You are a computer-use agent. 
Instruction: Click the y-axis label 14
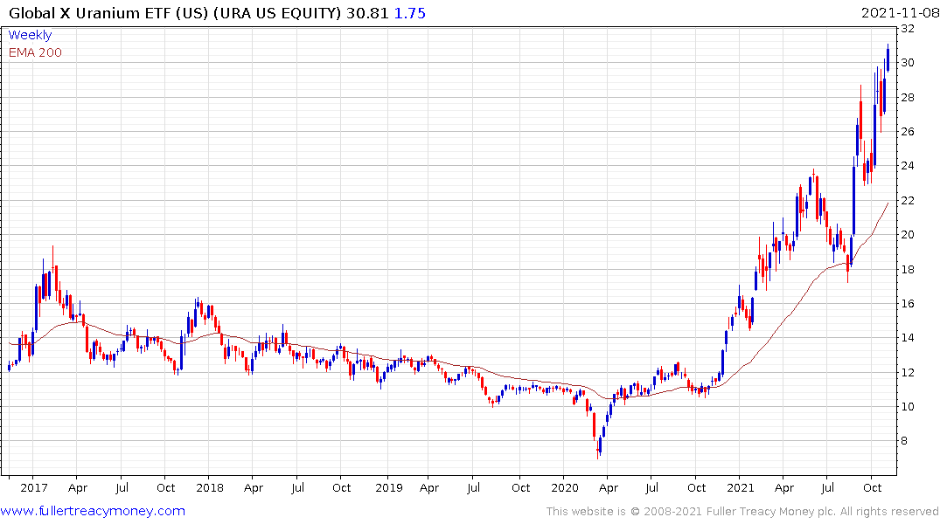908,338
